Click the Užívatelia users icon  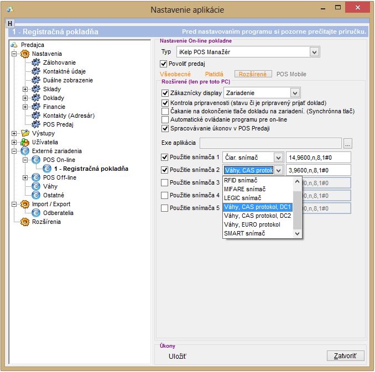pyautogui.click(x=25, y=142)
